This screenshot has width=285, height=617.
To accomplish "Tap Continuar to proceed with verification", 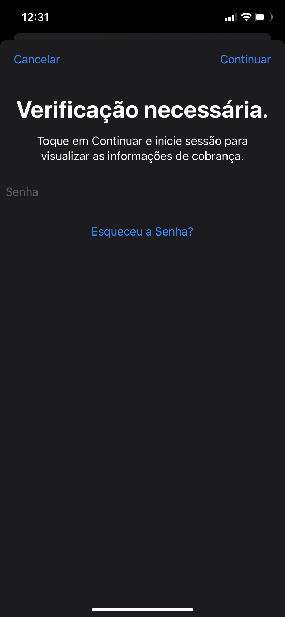I will (245, 60).
